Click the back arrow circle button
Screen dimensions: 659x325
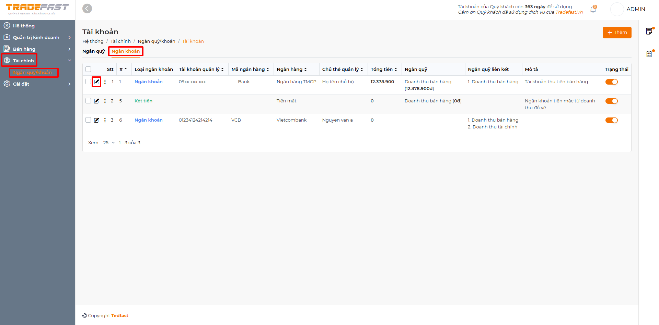point(87,9)
